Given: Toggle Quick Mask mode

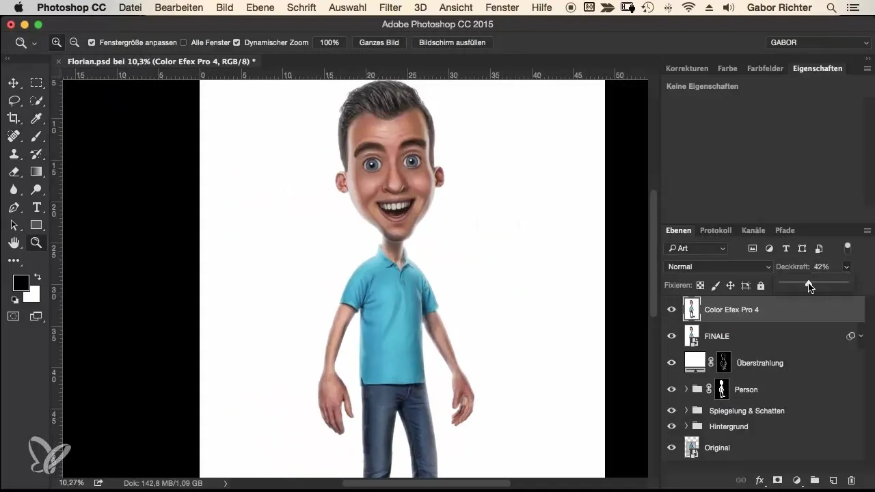Looking at the screenshot, I should pyautogui.click(x=14, y=316).
